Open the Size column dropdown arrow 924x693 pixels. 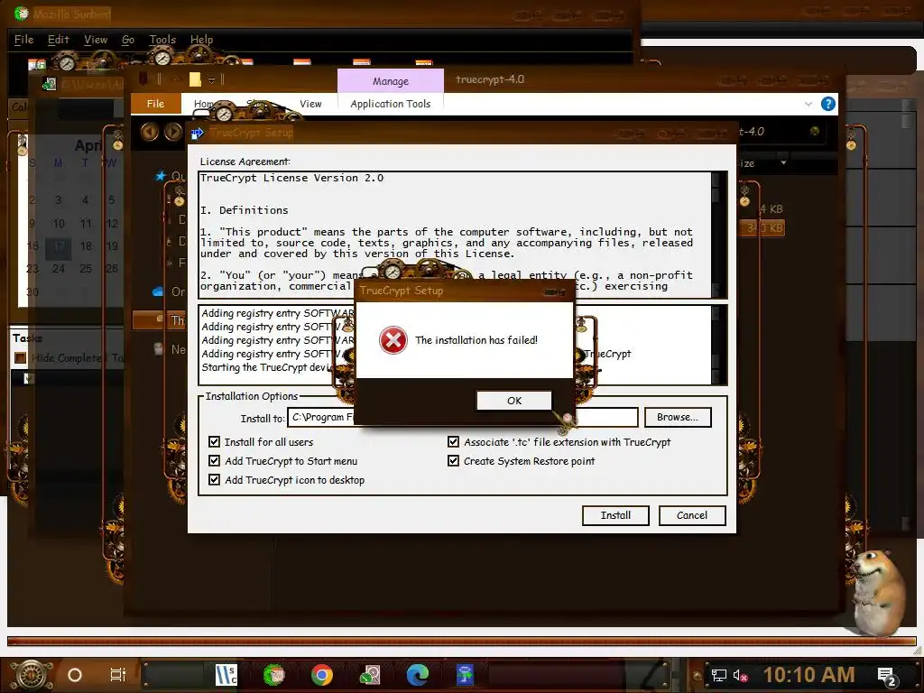pos(783,162)
